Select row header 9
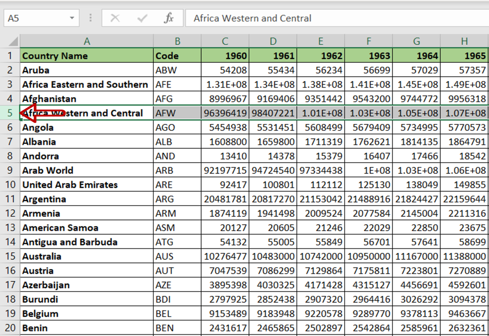489x336 pixels. click(10, 170)
